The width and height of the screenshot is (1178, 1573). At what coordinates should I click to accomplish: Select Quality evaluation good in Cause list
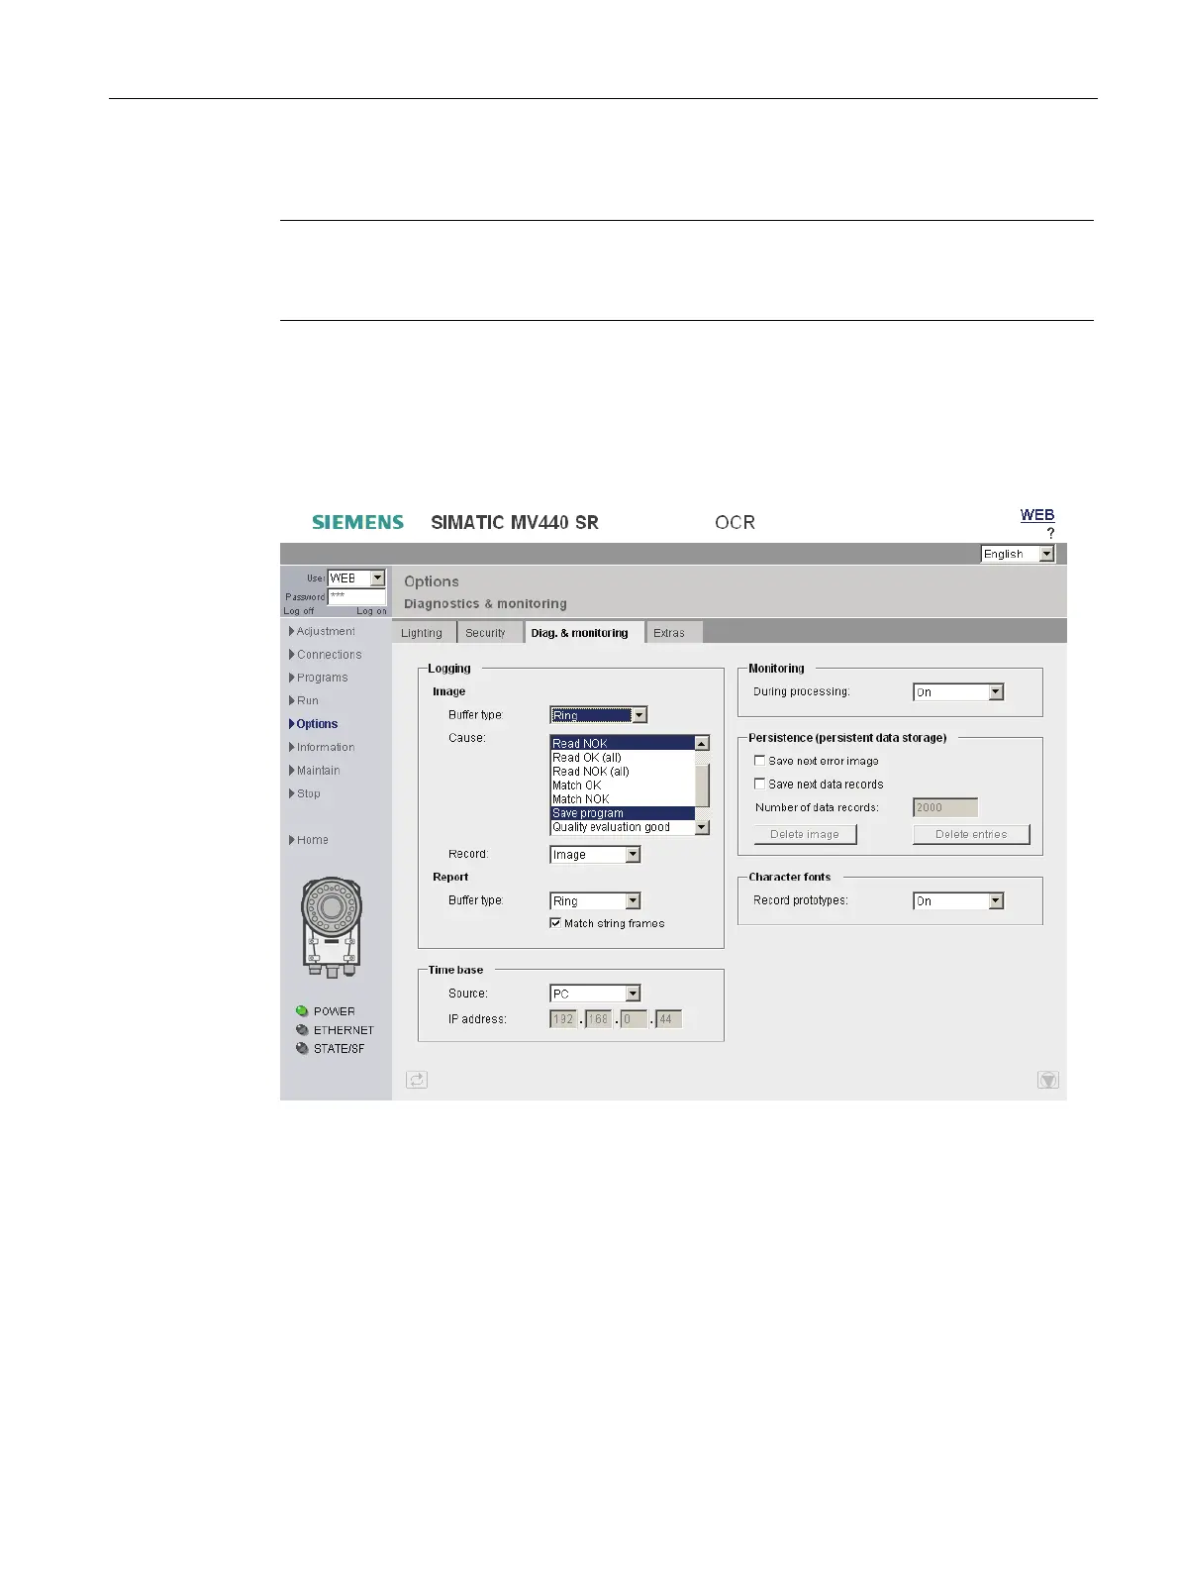623,827
